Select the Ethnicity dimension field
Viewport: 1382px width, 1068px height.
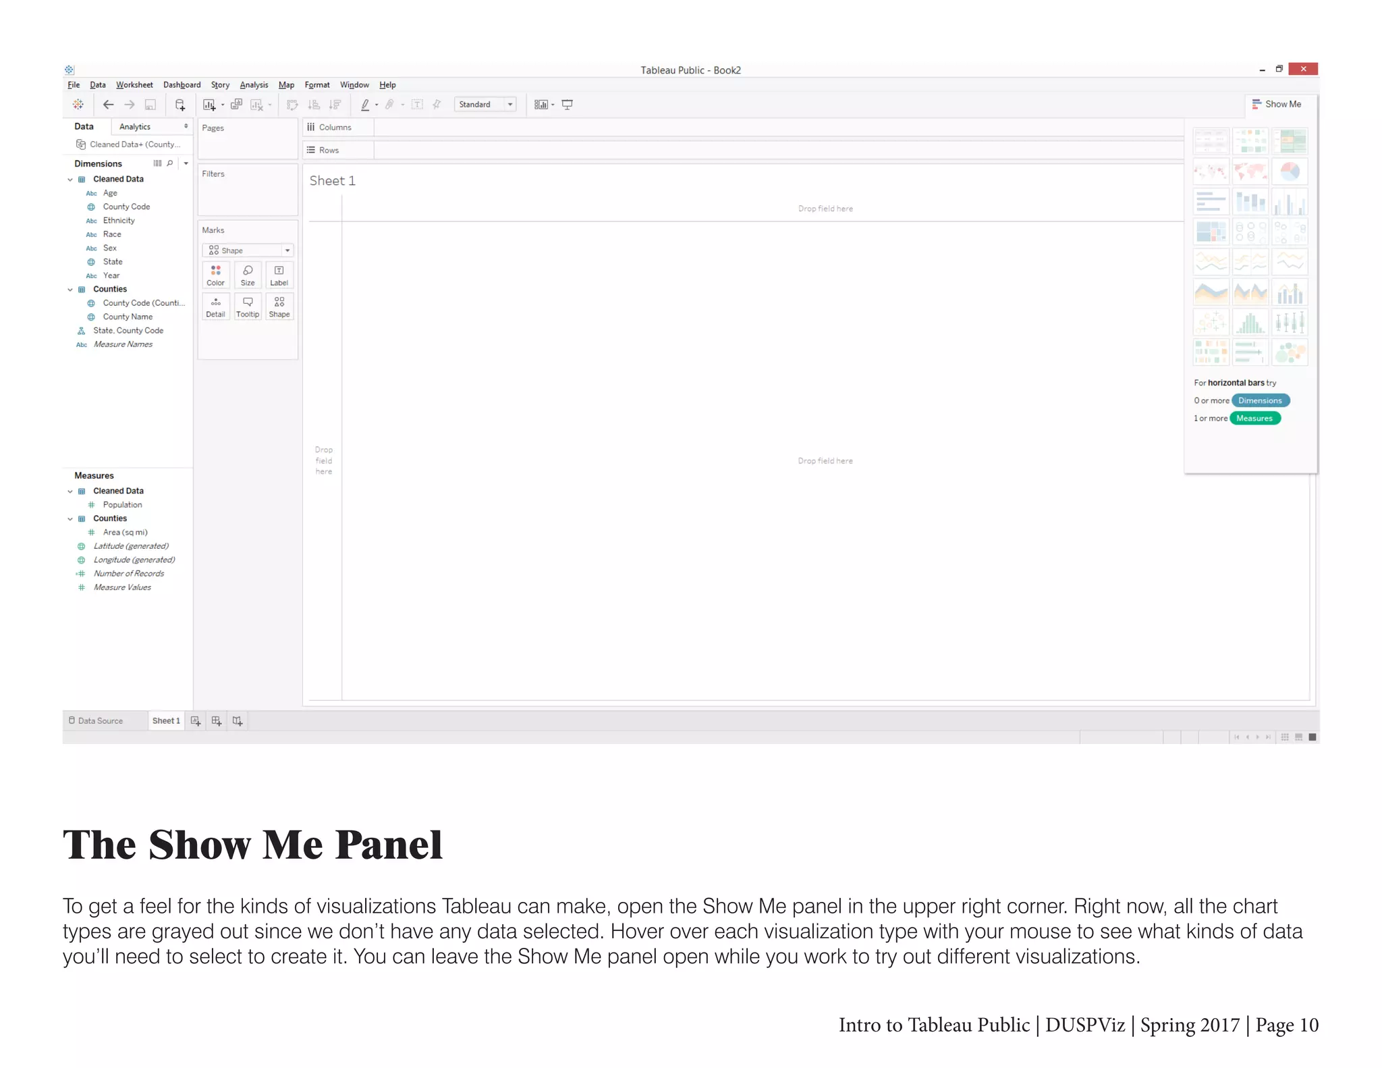[119, 221]
